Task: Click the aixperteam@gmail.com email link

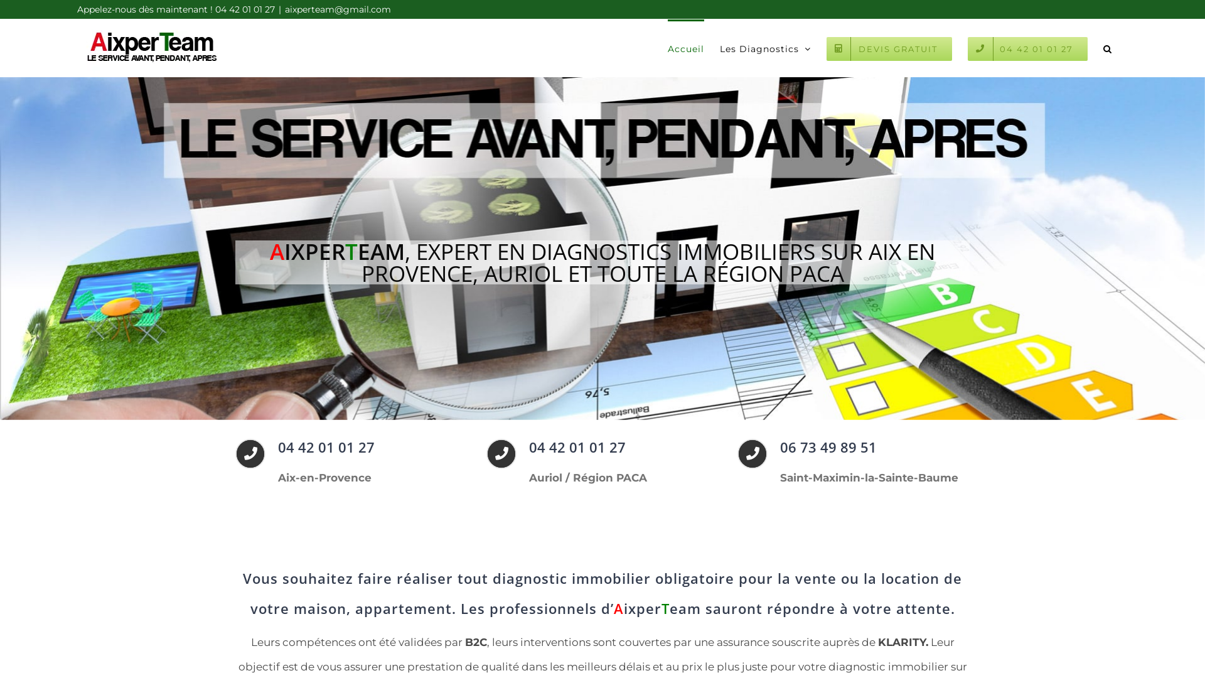Action: pos(337,9)
